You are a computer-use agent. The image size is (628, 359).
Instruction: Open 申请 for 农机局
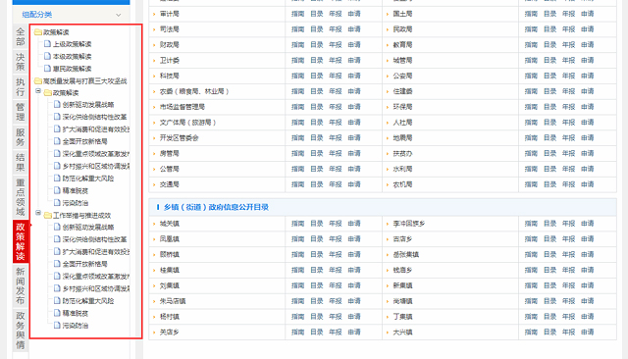click(587, 184)
